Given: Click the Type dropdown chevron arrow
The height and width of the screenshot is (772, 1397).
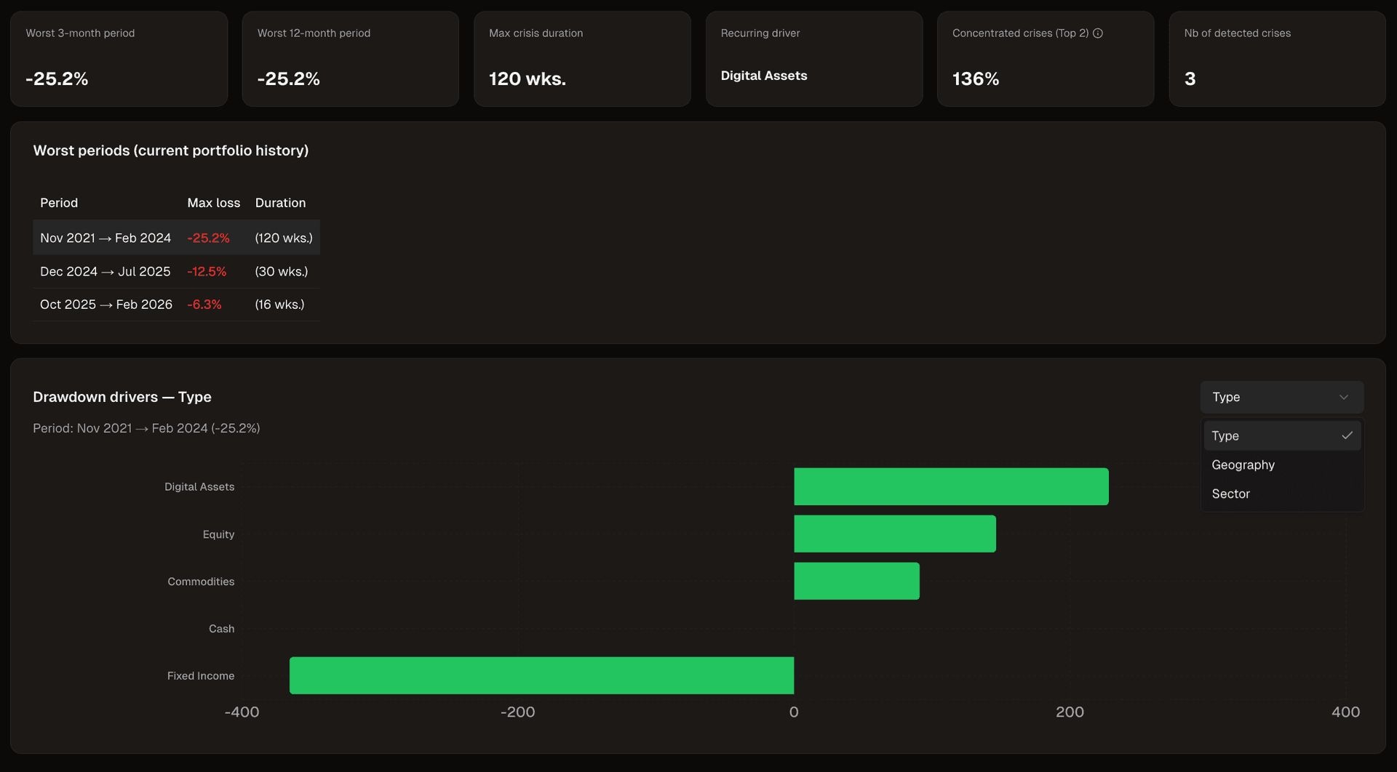Looking at the screenshot, I should 1343,397.
